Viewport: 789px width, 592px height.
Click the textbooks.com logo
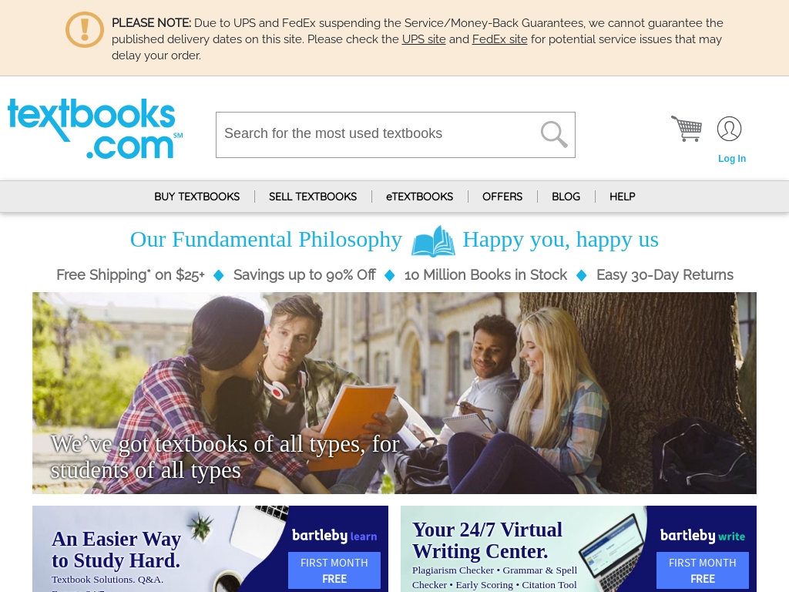95,129
